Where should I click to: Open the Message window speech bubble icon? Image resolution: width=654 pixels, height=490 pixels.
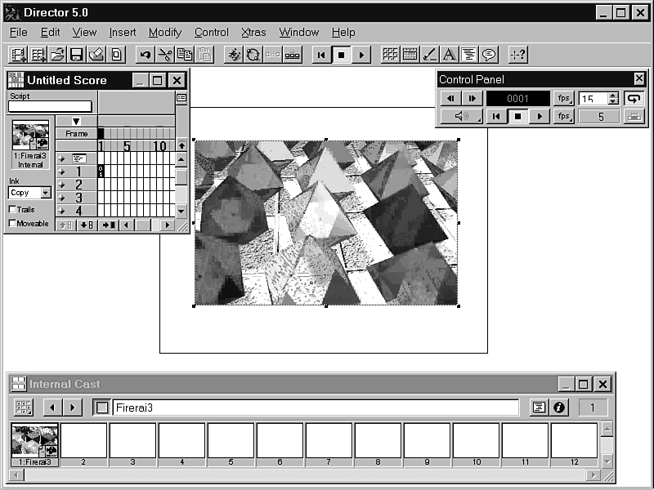pos(489,55)
